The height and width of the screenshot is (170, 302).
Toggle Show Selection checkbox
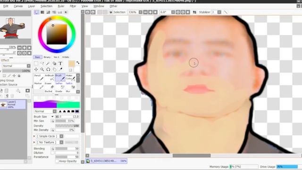[x=111, y=12]
